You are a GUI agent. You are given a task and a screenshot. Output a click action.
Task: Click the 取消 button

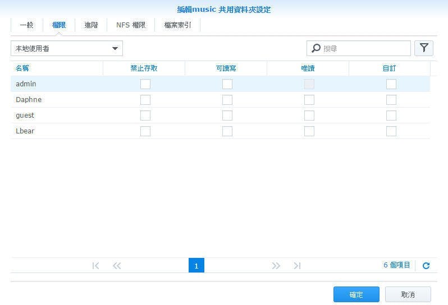[408, 294]
